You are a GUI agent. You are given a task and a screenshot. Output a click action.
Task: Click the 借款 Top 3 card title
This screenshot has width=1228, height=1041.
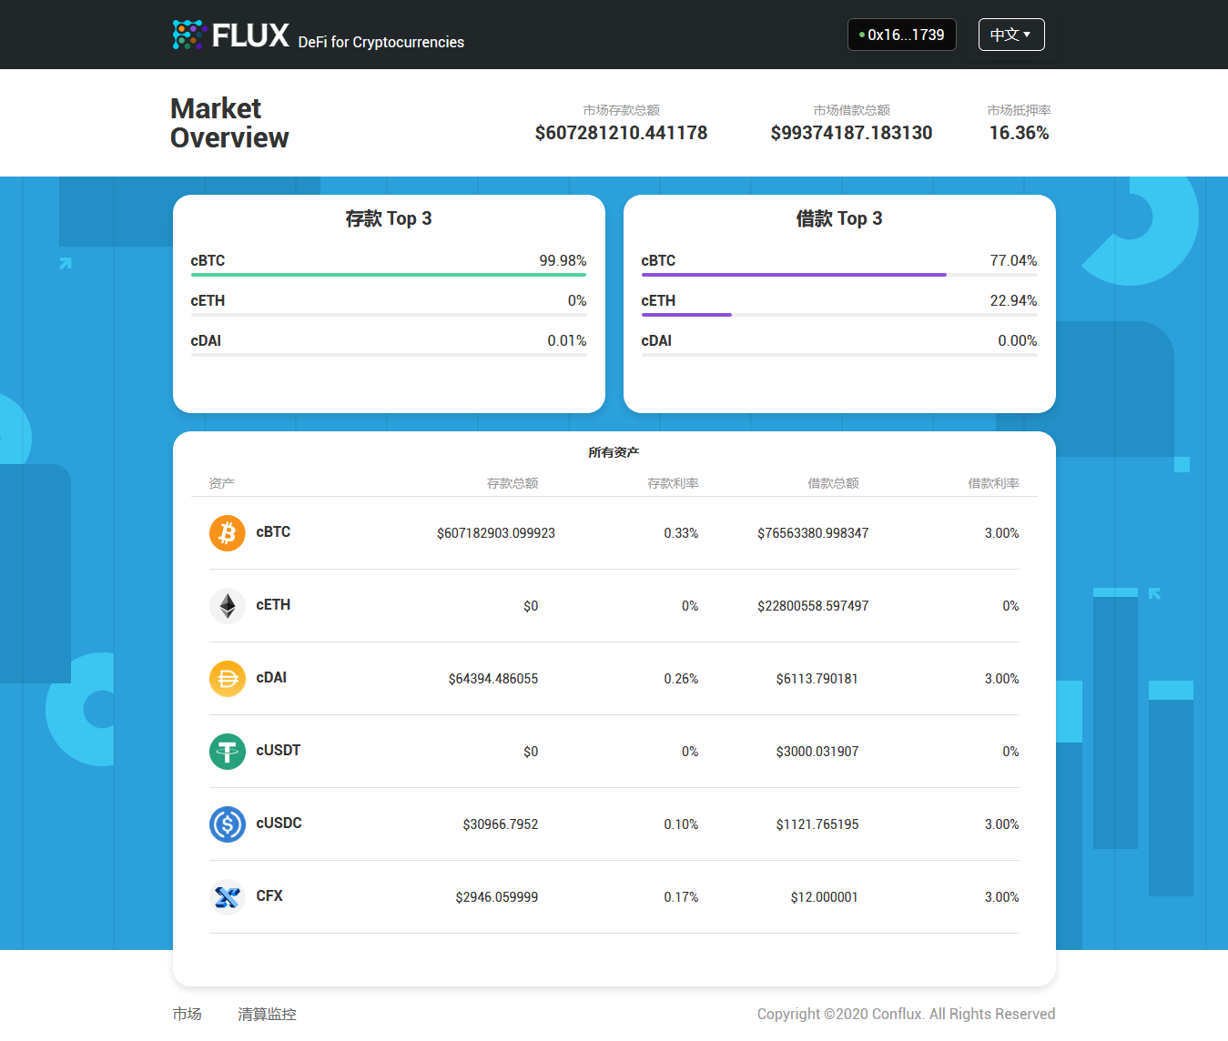point(839,218)
